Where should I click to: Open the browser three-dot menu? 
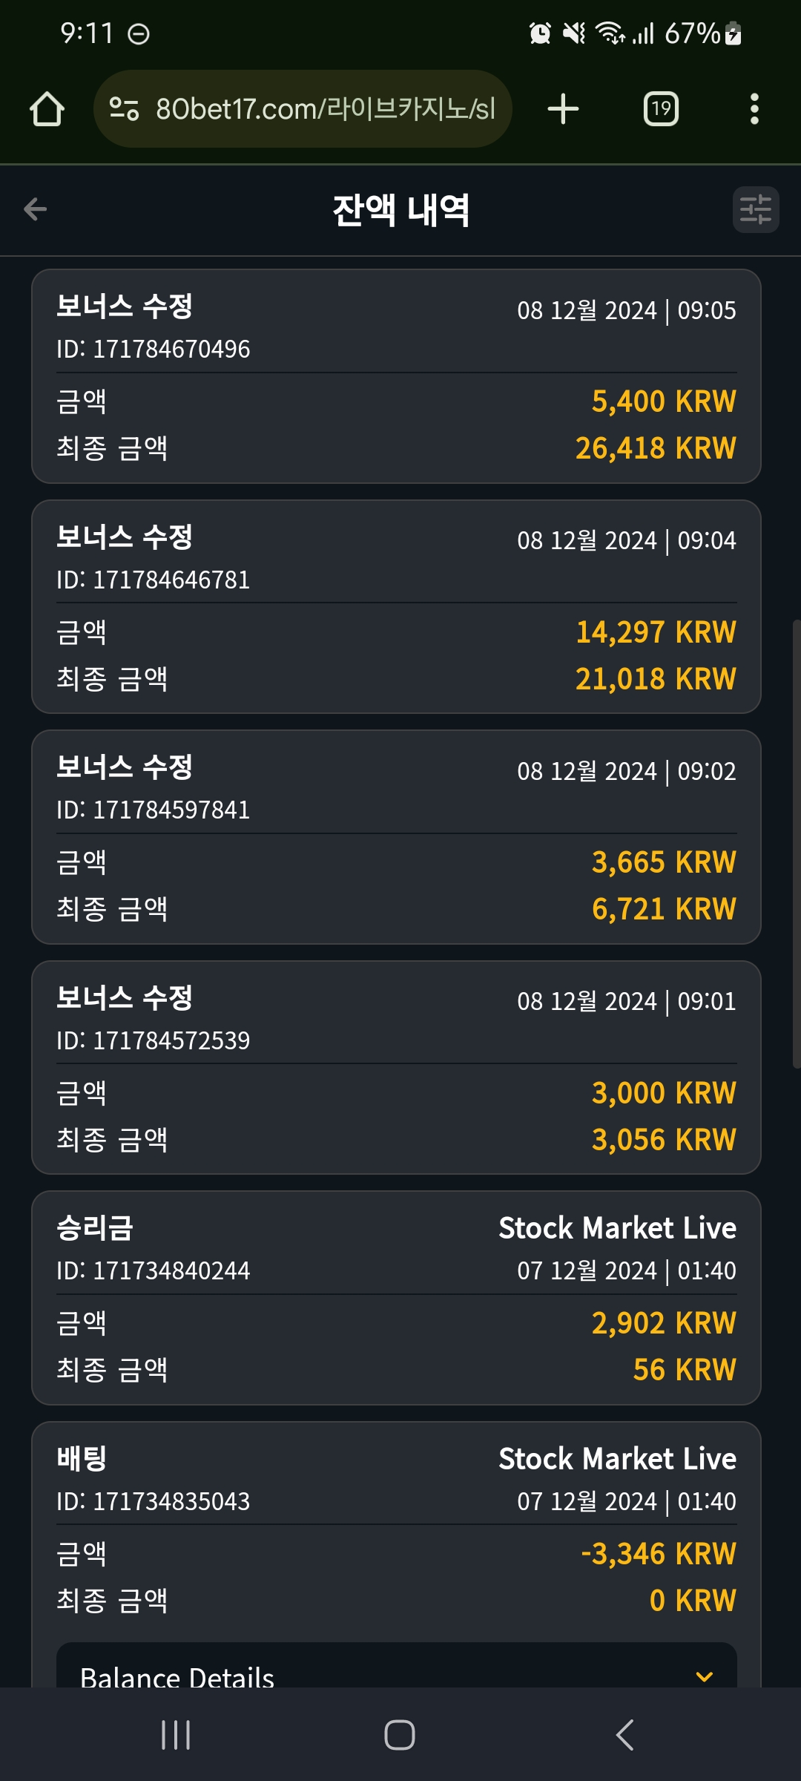754,109
